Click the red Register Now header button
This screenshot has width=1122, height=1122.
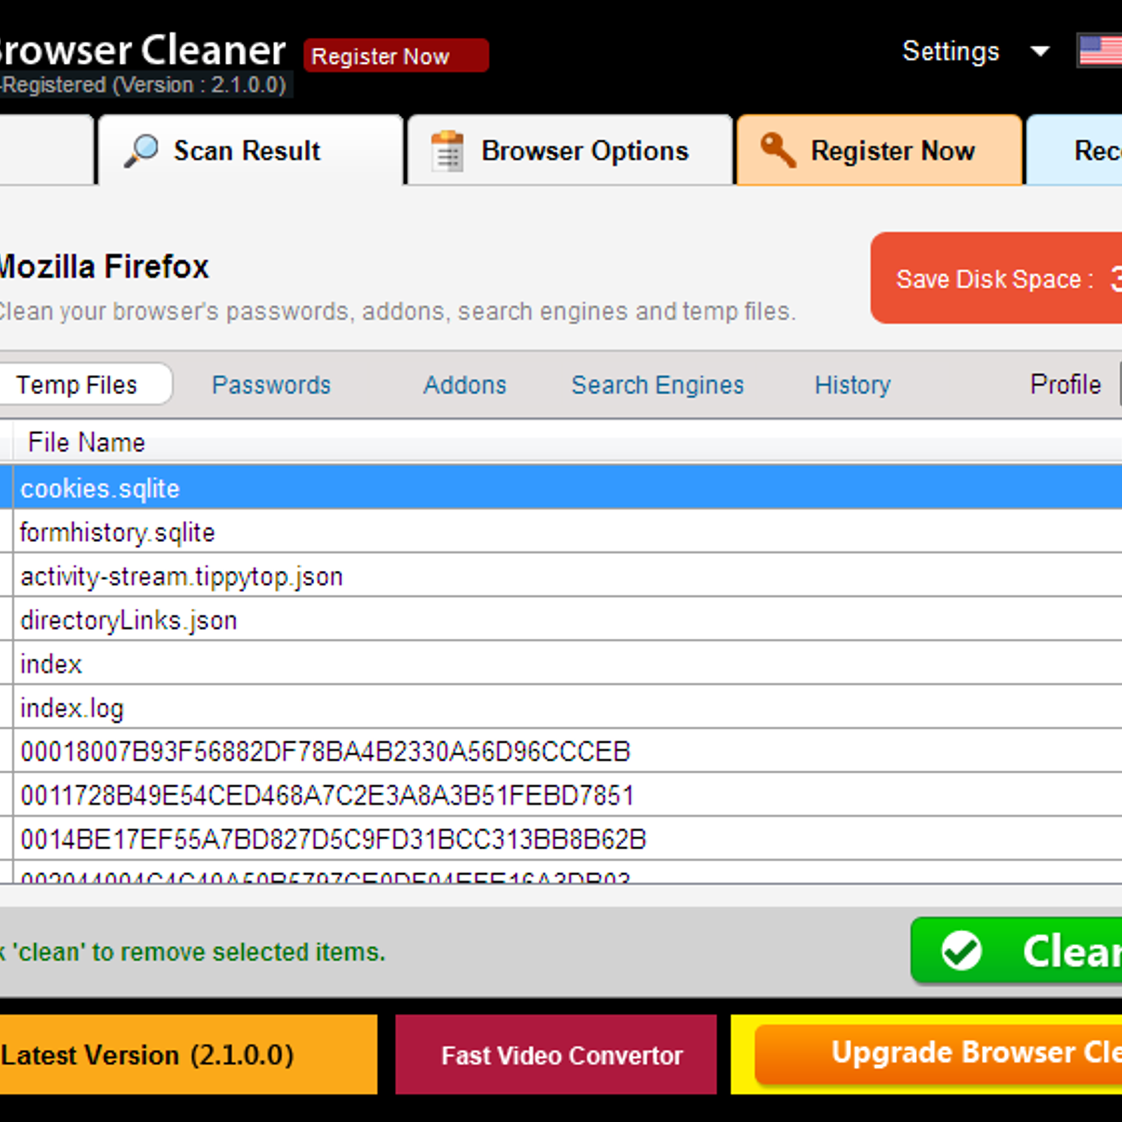pyautogui.click(x=396, y=55)
